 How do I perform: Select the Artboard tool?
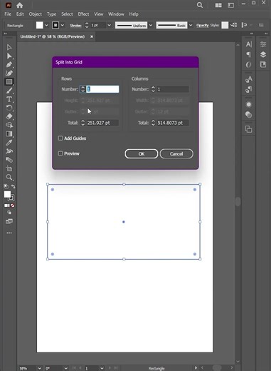9,168
